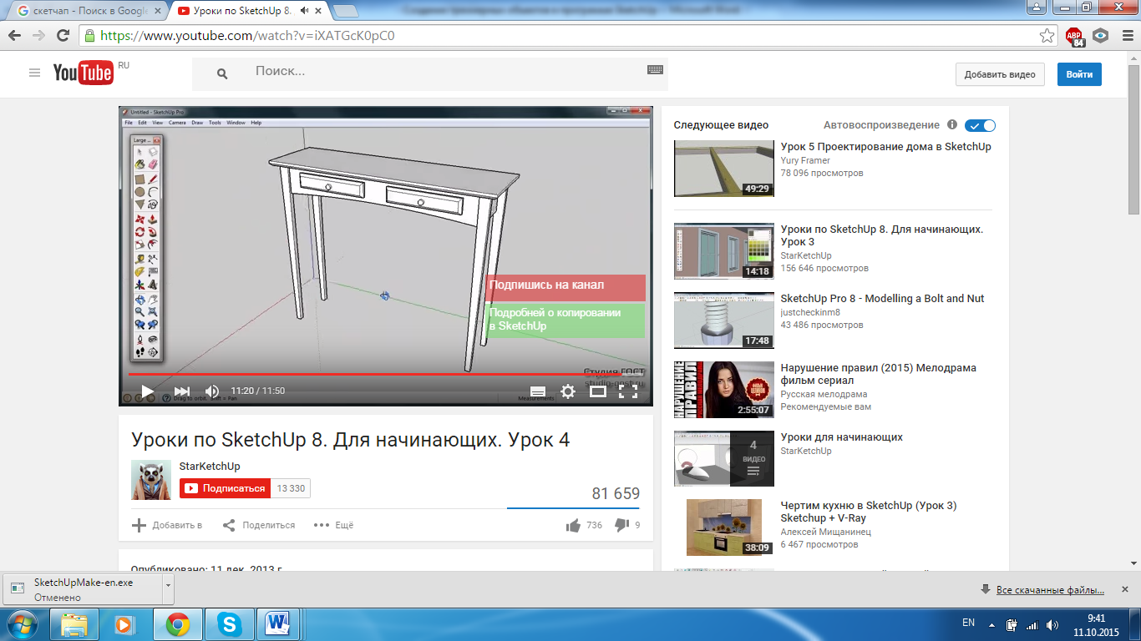
Task: Open a new browser tab
Action: [x=346, y=12]
